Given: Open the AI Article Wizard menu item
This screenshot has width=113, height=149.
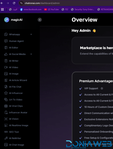Looking at the screenshot, I should pyautogui.click(x=18, y=80).
